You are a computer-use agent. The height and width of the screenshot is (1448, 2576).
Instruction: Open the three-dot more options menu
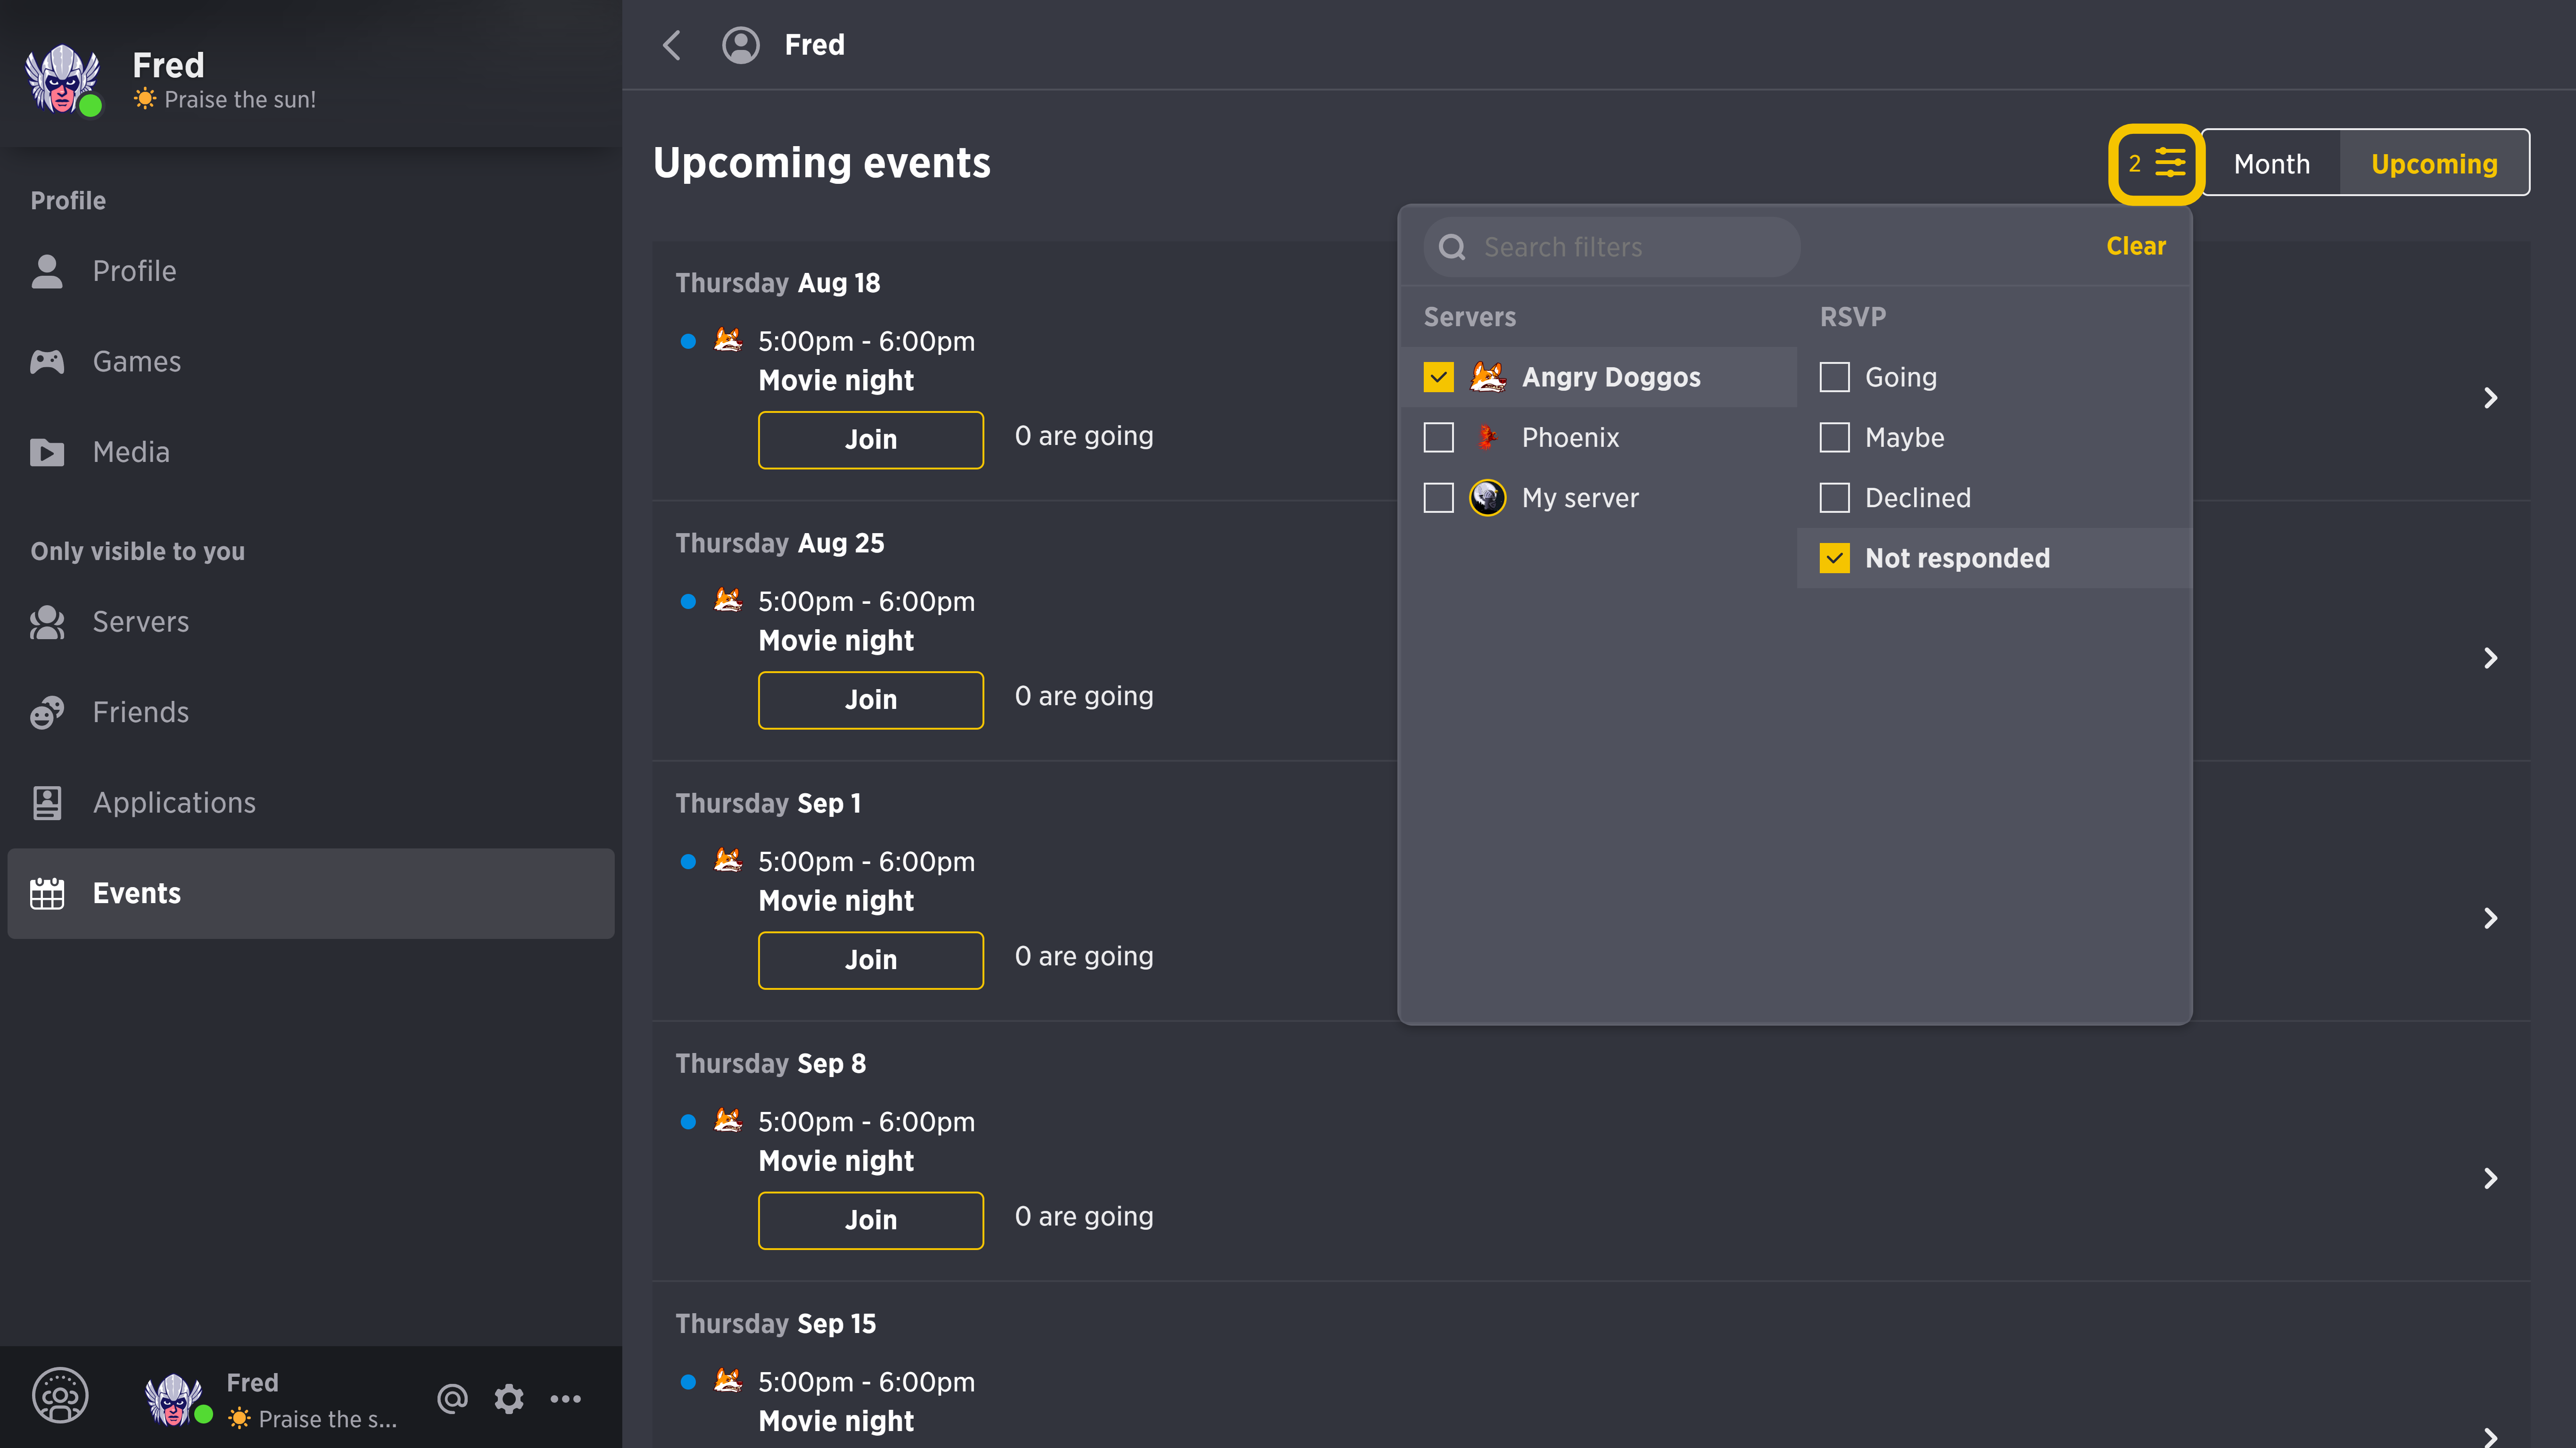click(566, 1398)
